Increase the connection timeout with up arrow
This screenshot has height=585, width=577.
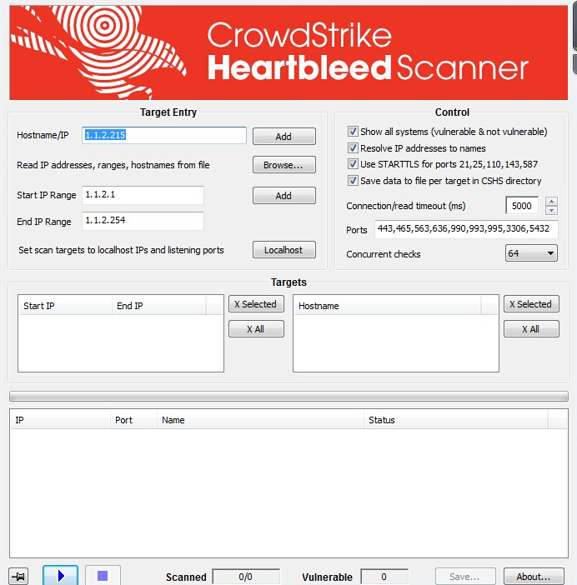point(551,202)
